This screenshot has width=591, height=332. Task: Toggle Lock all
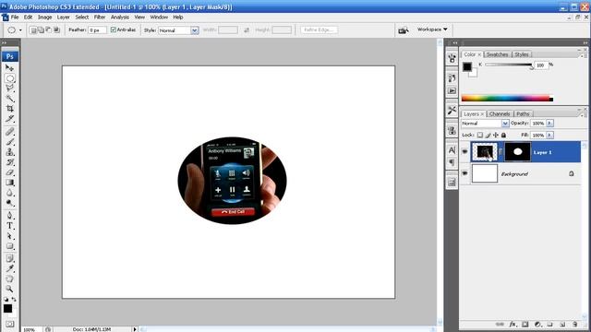tap(503, 135)
